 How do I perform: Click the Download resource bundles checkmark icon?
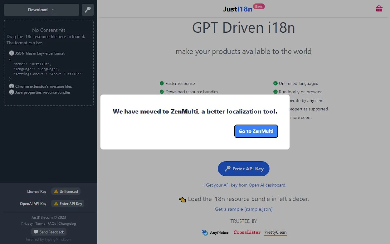162,92
